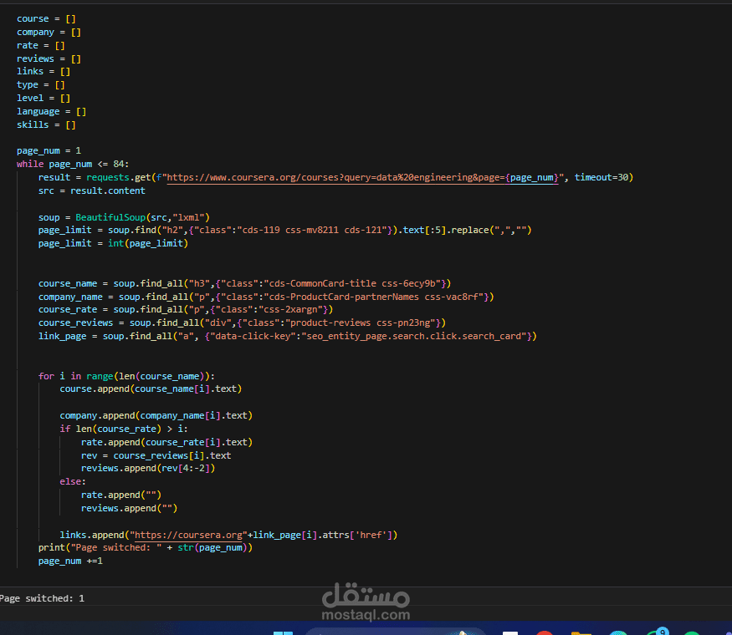Click the 'rate = []' declaration
Viewport: 732px width, 635px height.
(x=41, y=46)
